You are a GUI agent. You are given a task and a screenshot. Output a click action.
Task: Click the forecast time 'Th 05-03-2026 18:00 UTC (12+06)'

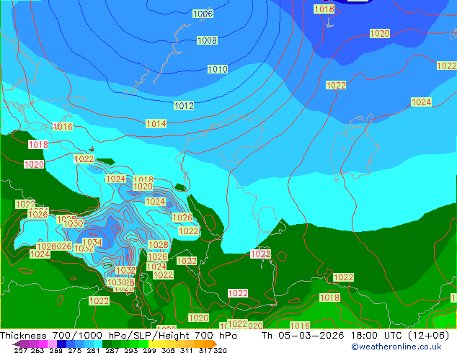pyautogui.click(x=355, y=335)
